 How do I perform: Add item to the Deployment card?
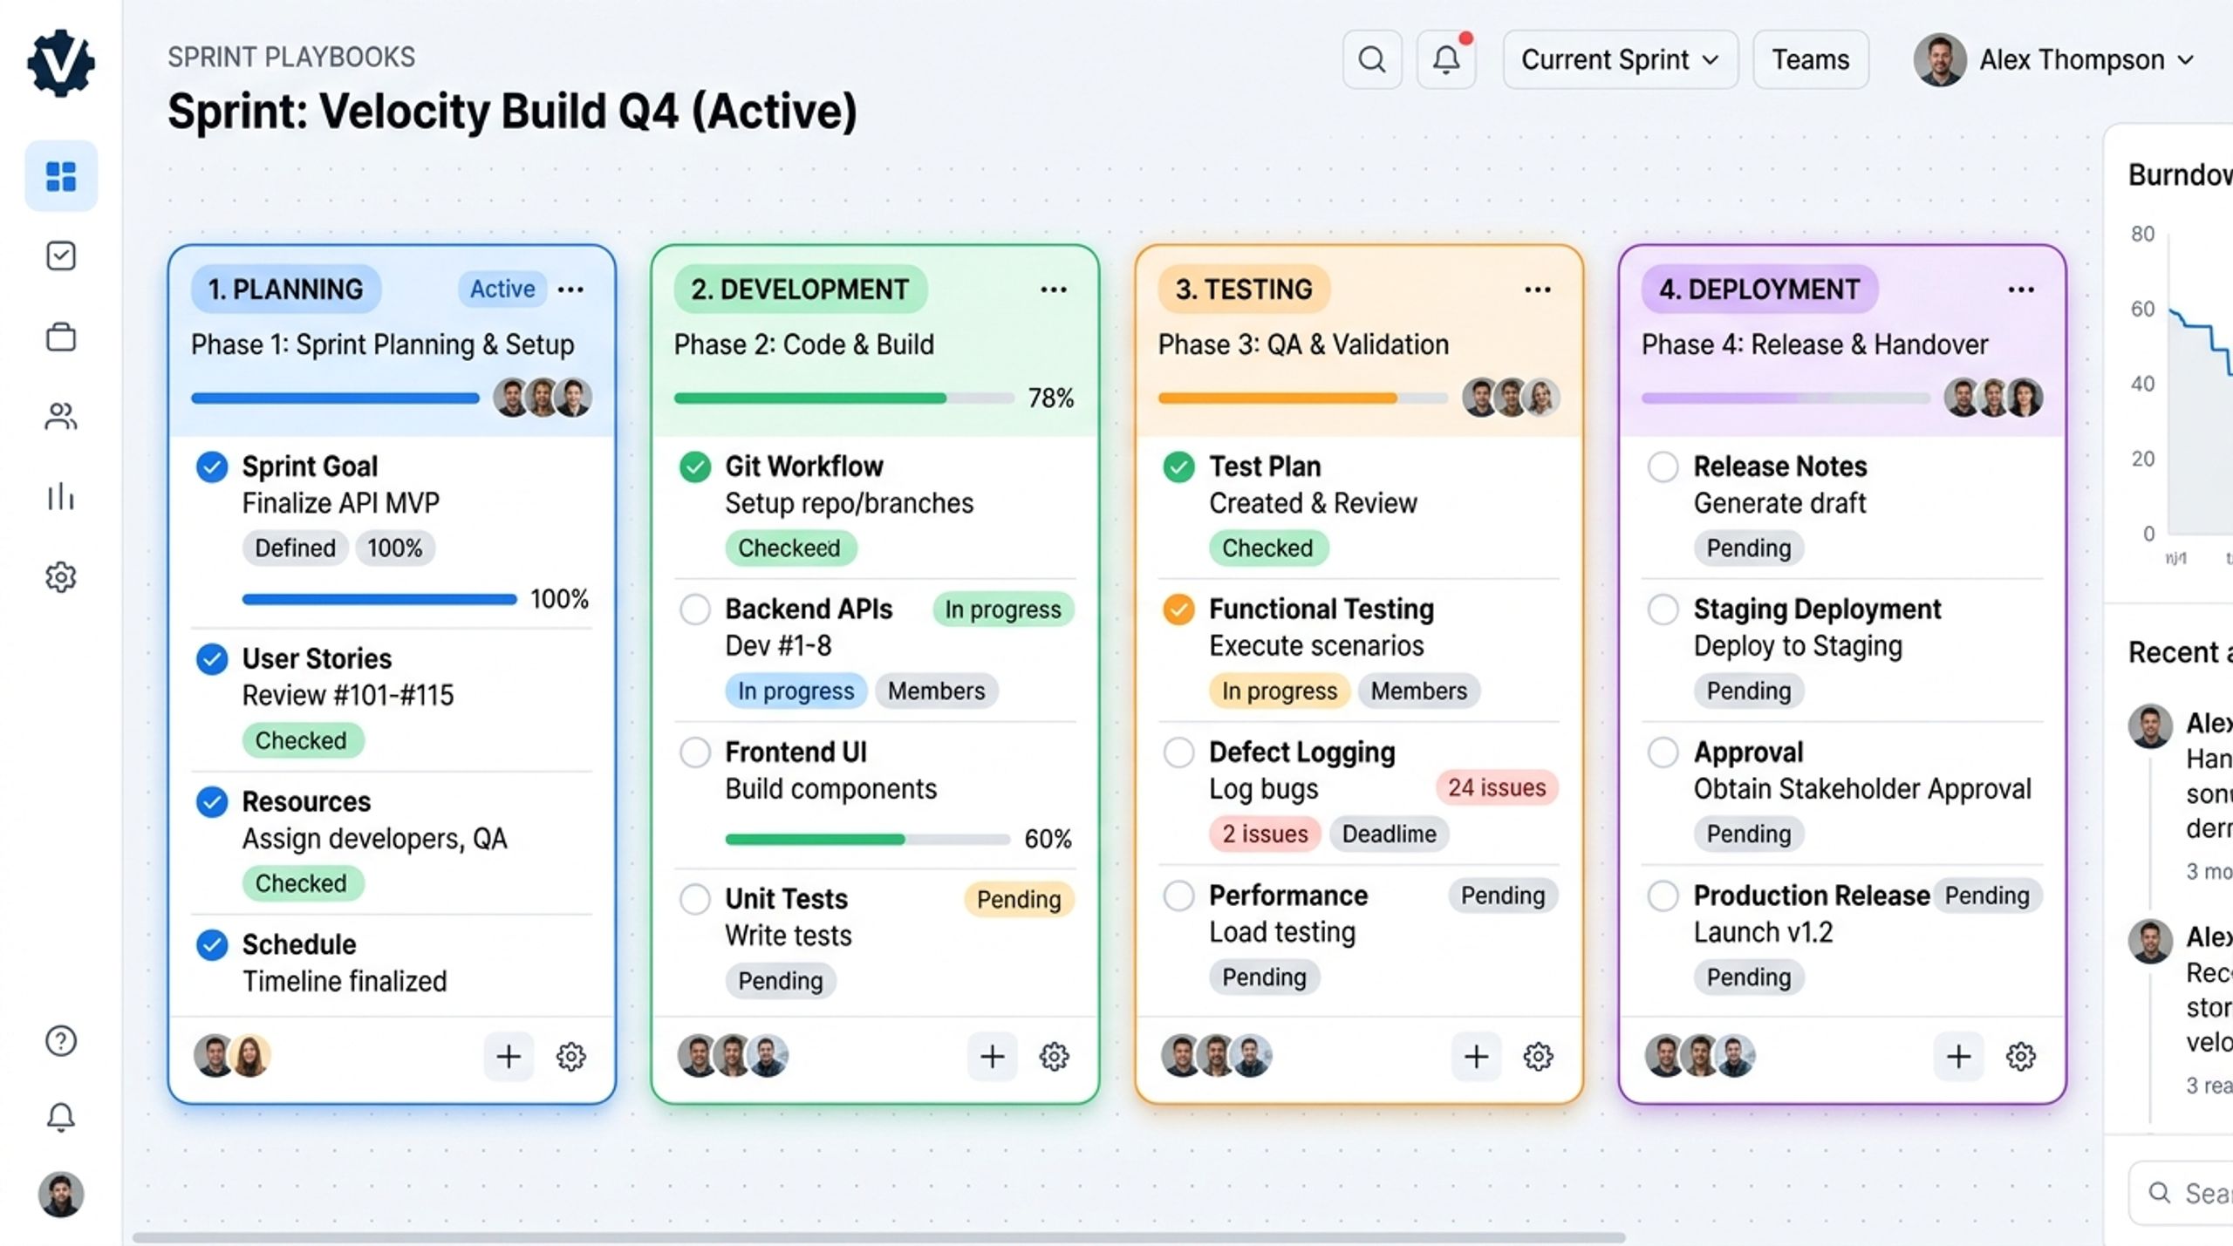click(1958, 1057)
